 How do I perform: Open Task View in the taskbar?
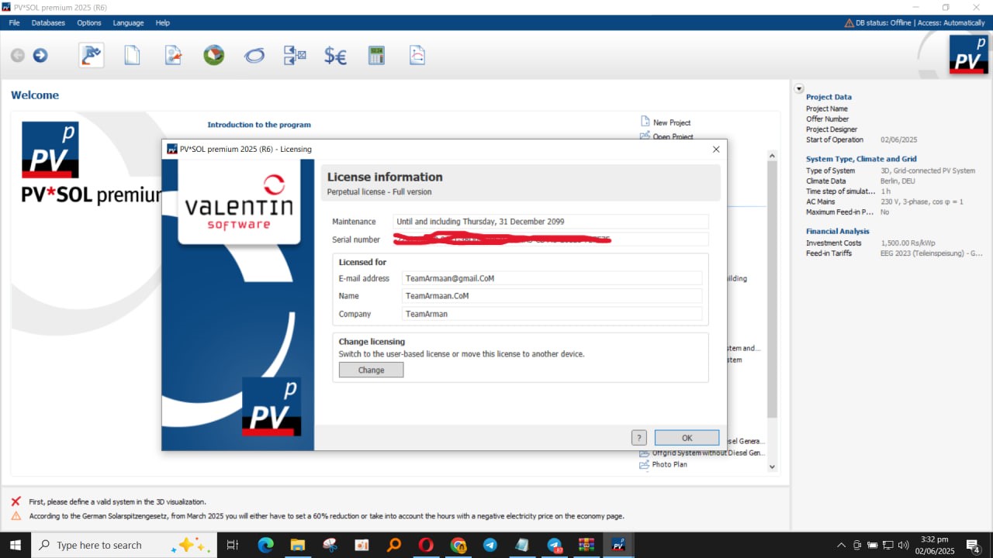pyautogui.click(x=232, y=545)
